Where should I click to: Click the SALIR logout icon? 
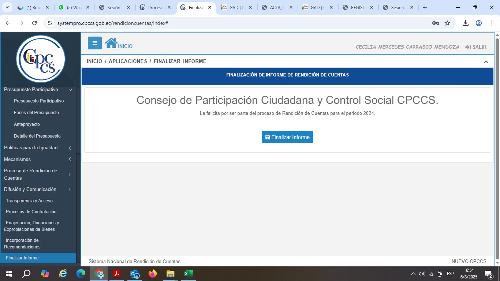(468, 47)
